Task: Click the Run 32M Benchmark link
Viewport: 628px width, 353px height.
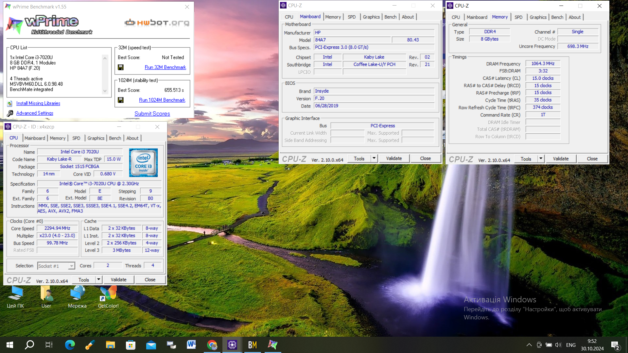Action: [165, 67]
